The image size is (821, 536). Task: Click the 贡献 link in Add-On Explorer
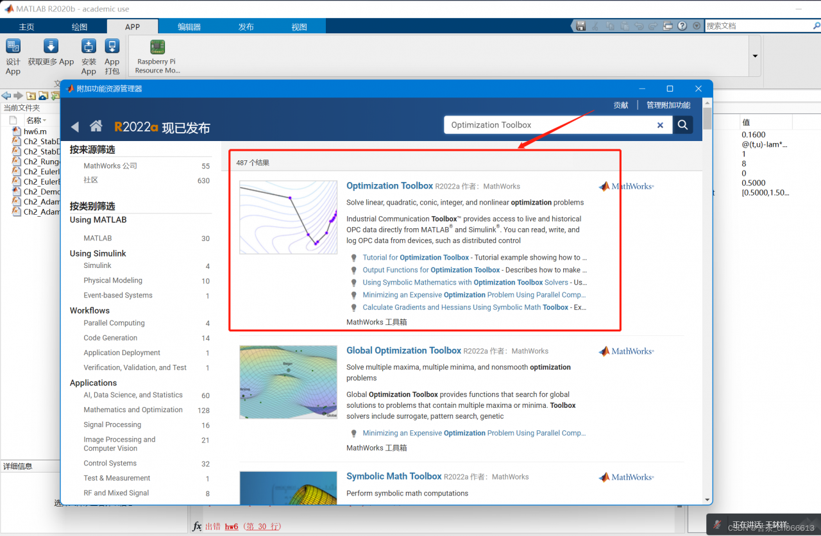621,105
